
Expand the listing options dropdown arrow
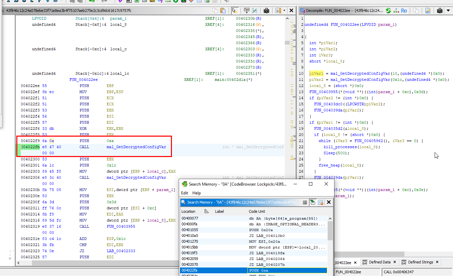pyautogui.click(x=284, y=11)
